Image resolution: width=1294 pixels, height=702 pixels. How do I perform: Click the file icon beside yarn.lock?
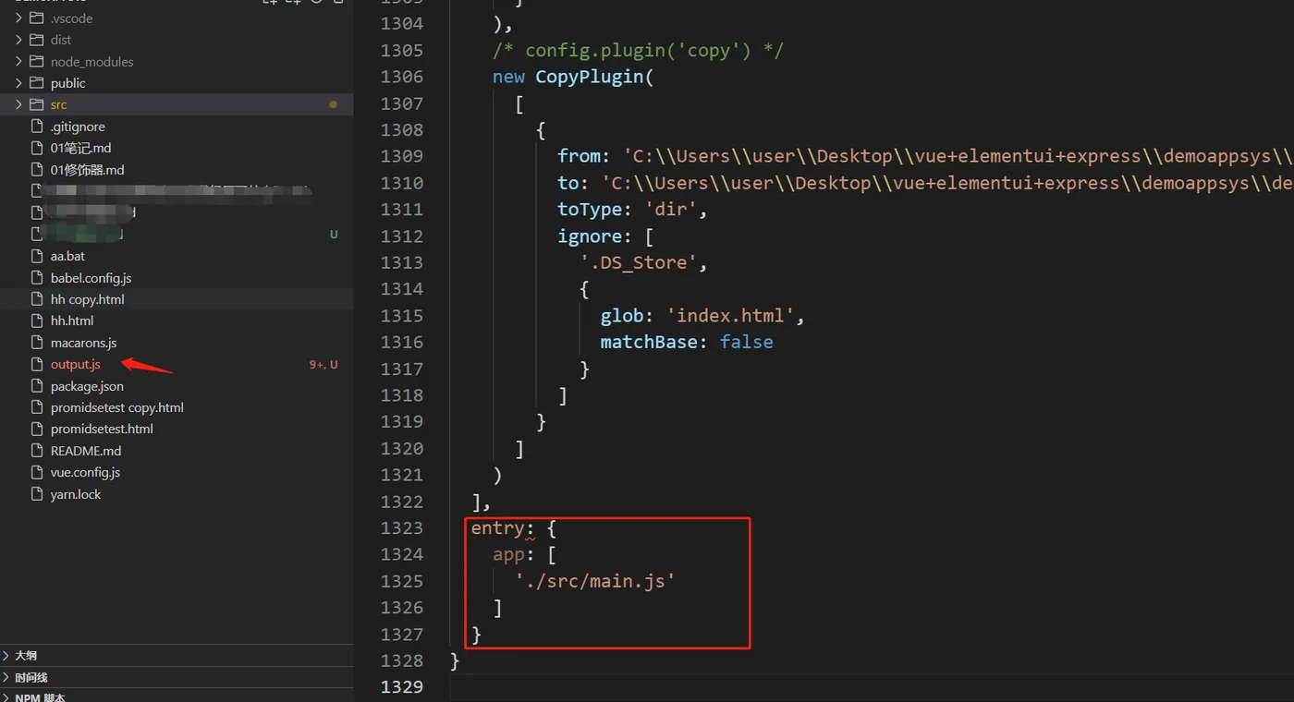pos(37,494)
